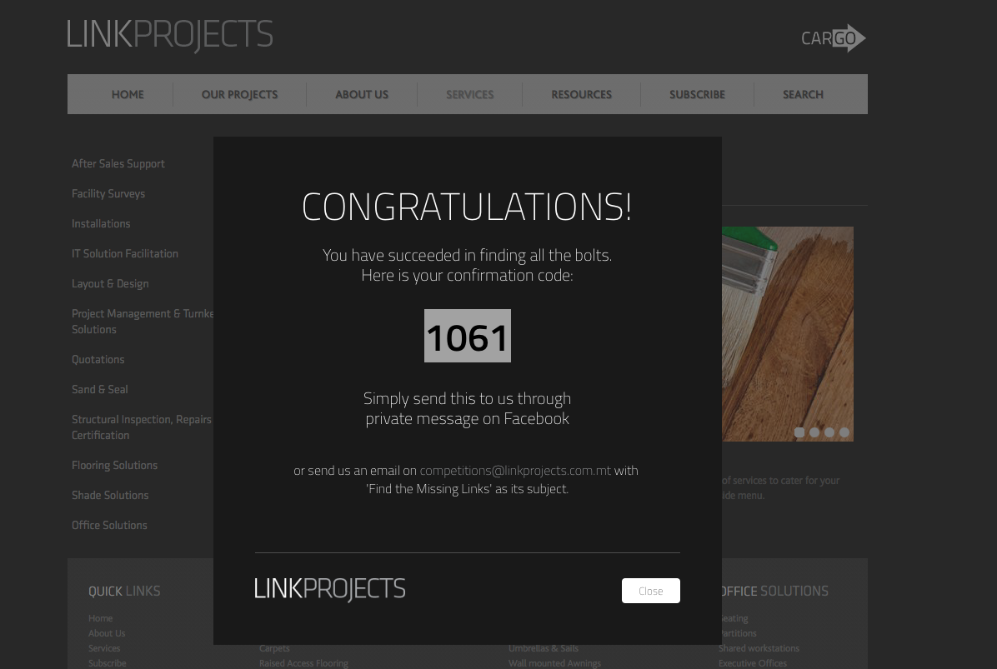Close the congratulations popup
The image size is (997, 669).
(x=650, y=591)
